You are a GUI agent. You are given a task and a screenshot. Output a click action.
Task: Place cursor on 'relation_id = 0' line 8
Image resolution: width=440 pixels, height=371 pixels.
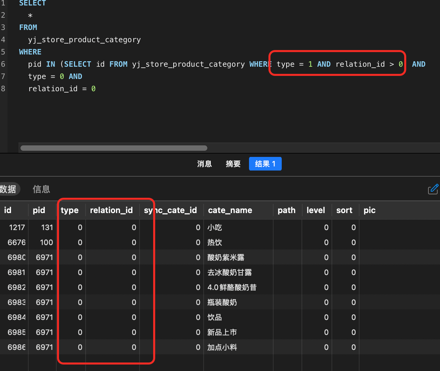coord(62,88)
